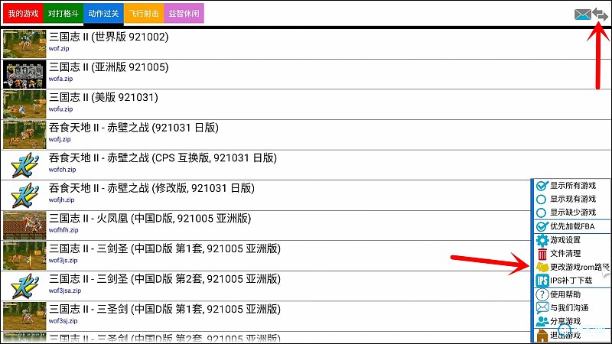Select 显示所有游戏 radio option
The width and height of the screenshot is (612, 344).
542,186
